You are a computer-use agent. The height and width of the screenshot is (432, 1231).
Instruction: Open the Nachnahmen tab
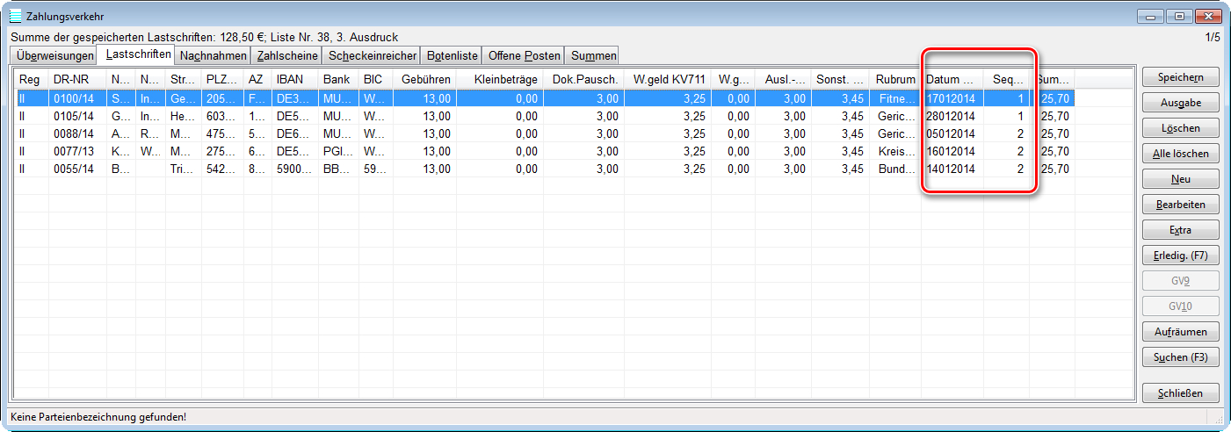pos(213,55)
